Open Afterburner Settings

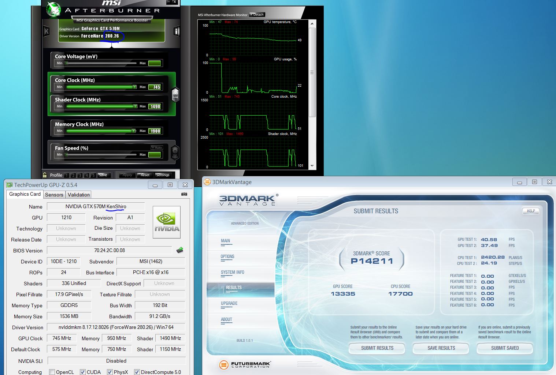pyautogui.click(x=163, y=175)
